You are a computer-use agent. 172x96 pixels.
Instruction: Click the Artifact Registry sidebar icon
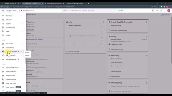tap(3, 55)
